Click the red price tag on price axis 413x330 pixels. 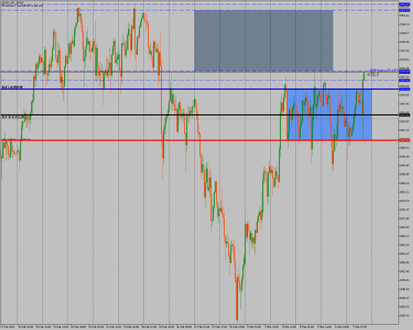coord(404,141)
